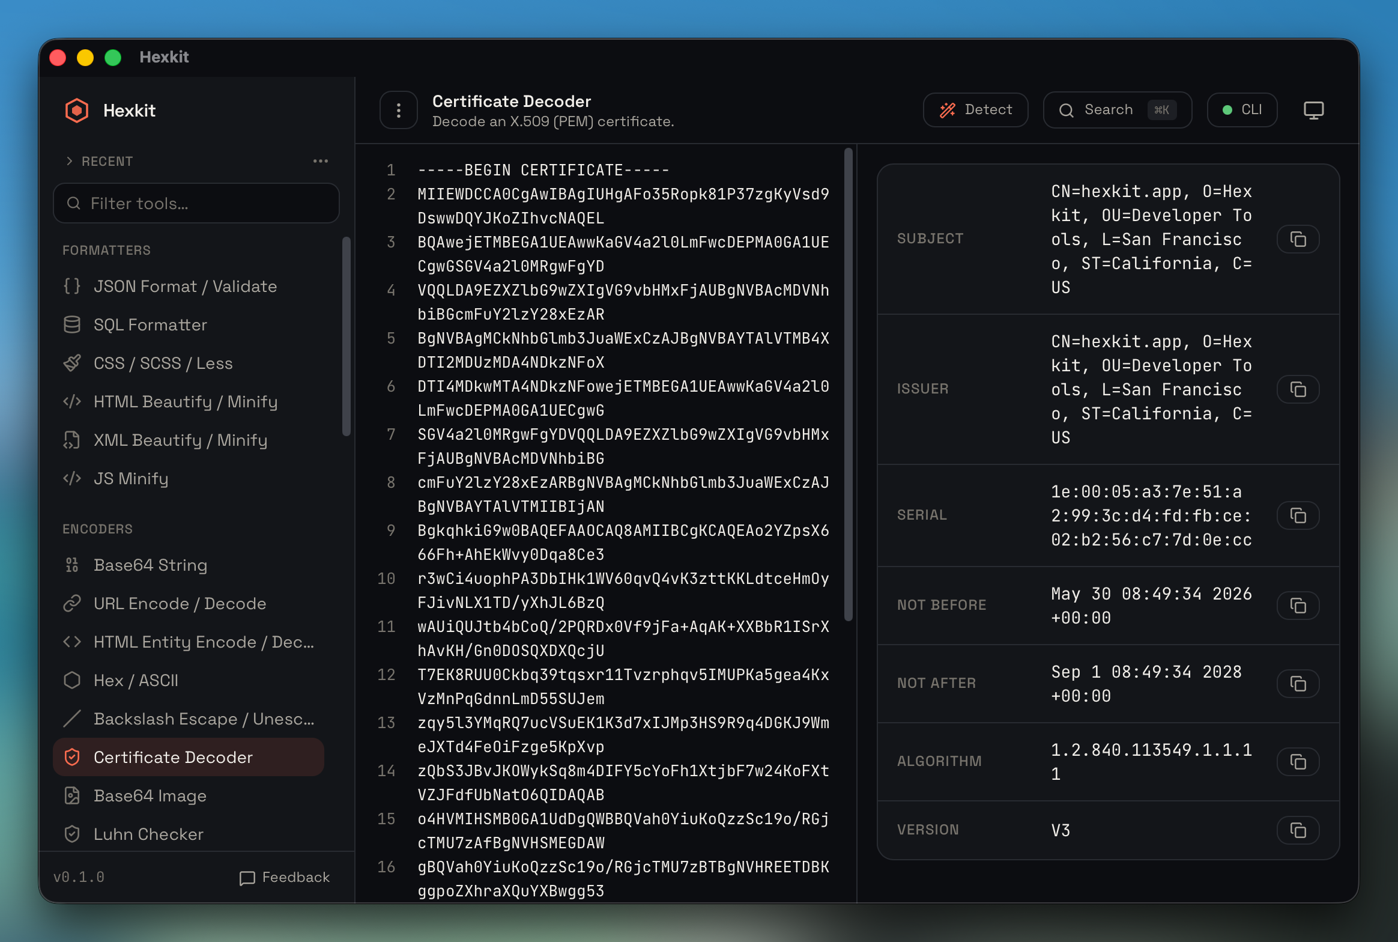Click the ENCODERS section heading
Image resolution: width=1398 pixels, height=942 pixels.
click(x=97, y=529)
